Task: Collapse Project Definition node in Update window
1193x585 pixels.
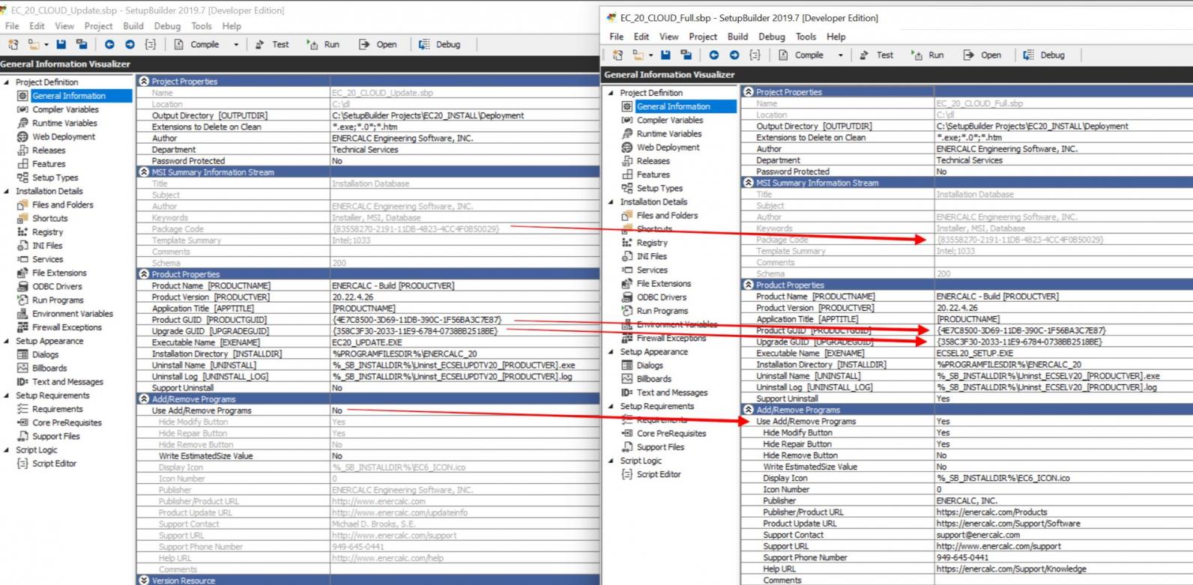Action: 7,82
